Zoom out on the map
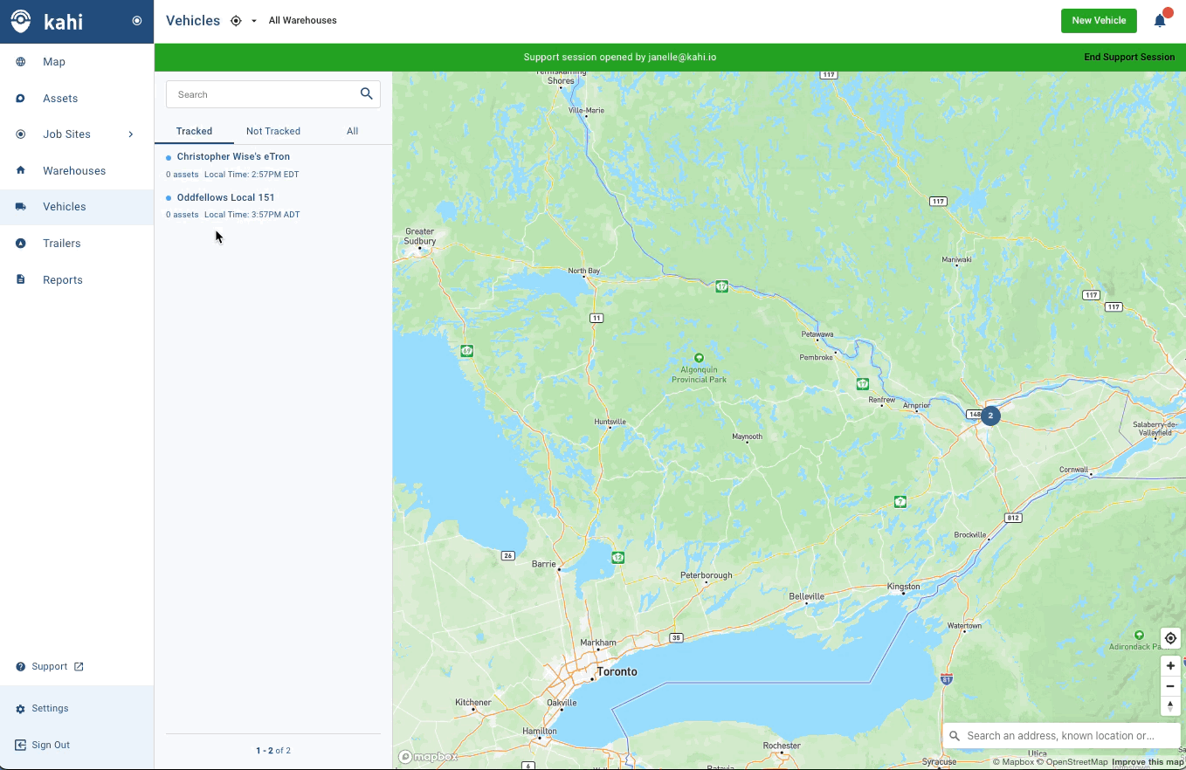The height and width of the screenshot is (770, 1186). pos(1170,686)
